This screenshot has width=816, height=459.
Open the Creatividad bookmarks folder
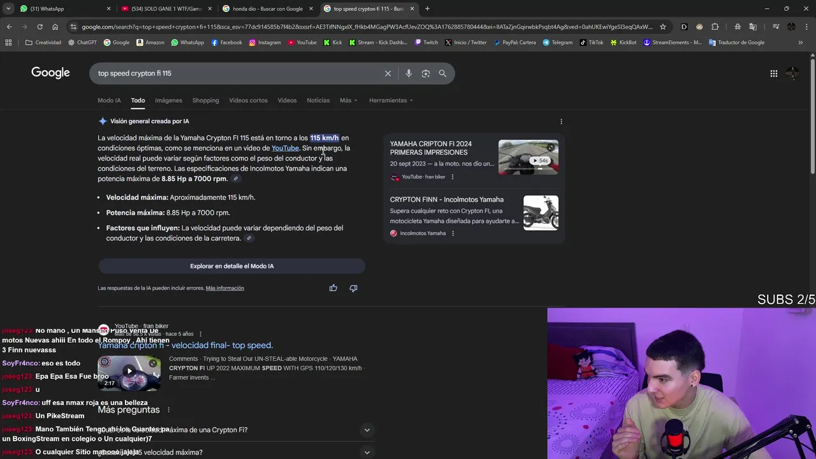click(x=43, y=43)
